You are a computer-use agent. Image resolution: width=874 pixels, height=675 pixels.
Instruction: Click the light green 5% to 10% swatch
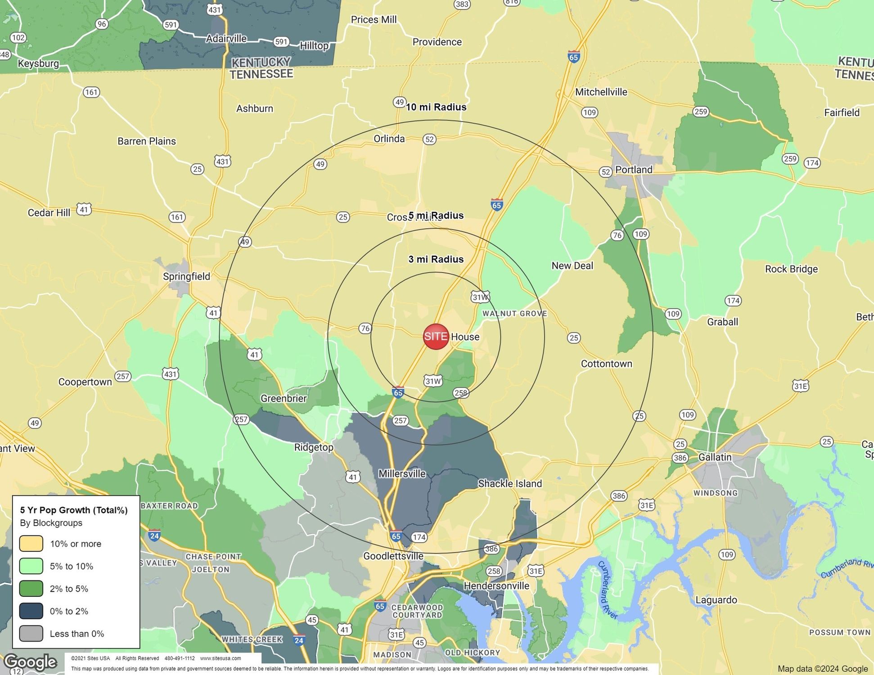coord(31,566)
